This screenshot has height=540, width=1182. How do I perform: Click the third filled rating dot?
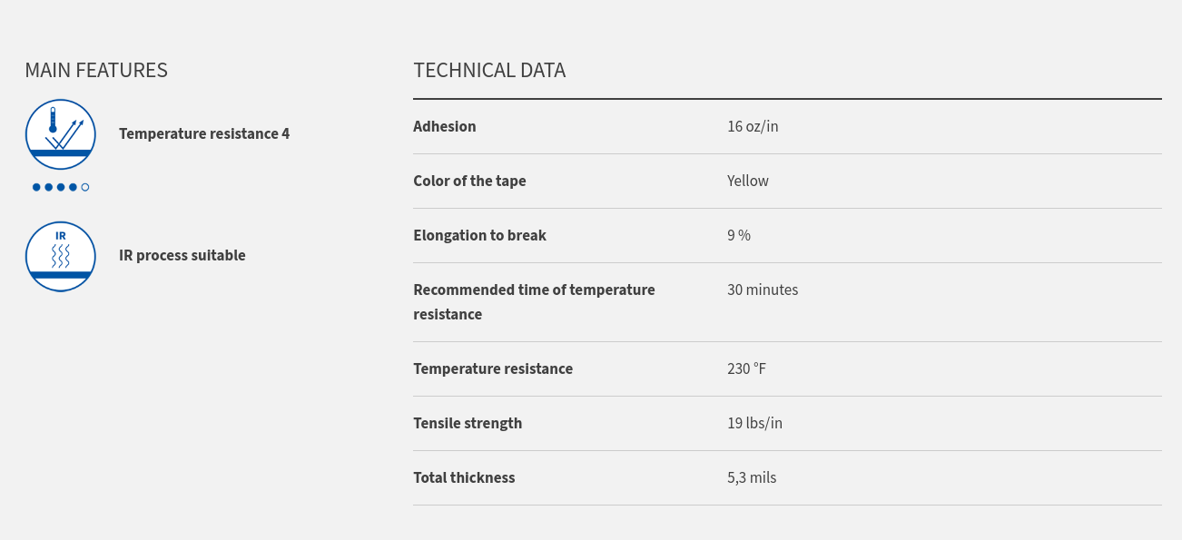(x=61, y=187)
